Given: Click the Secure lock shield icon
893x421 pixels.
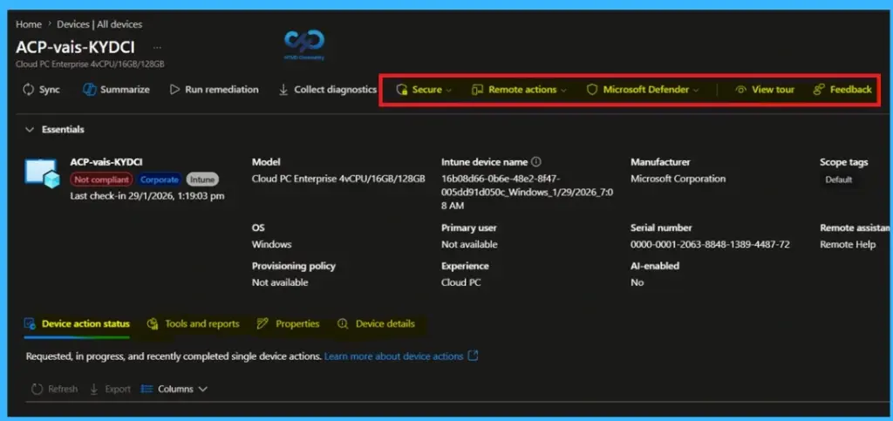Looking at the screenshot, I should click(x=401, y=90).
